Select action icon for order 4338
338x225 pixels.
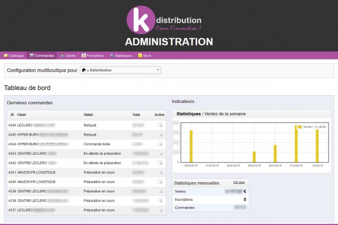pos(160,200)
